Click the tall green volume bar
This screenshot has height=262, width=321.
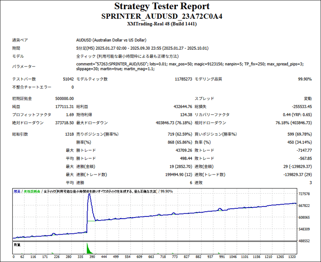87,248
